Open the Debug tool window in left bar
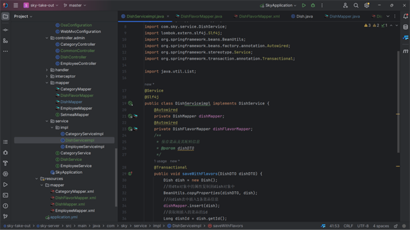 pyautogui.click(x=5, y=152)
